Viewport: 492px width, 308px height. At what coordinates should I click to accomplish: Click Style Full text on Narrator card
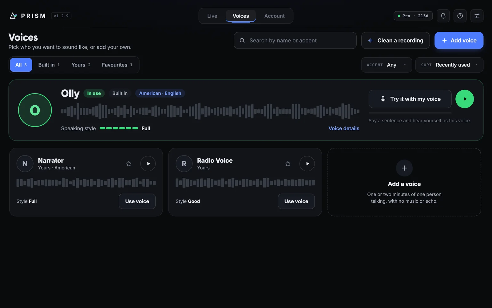pos(26,201)
